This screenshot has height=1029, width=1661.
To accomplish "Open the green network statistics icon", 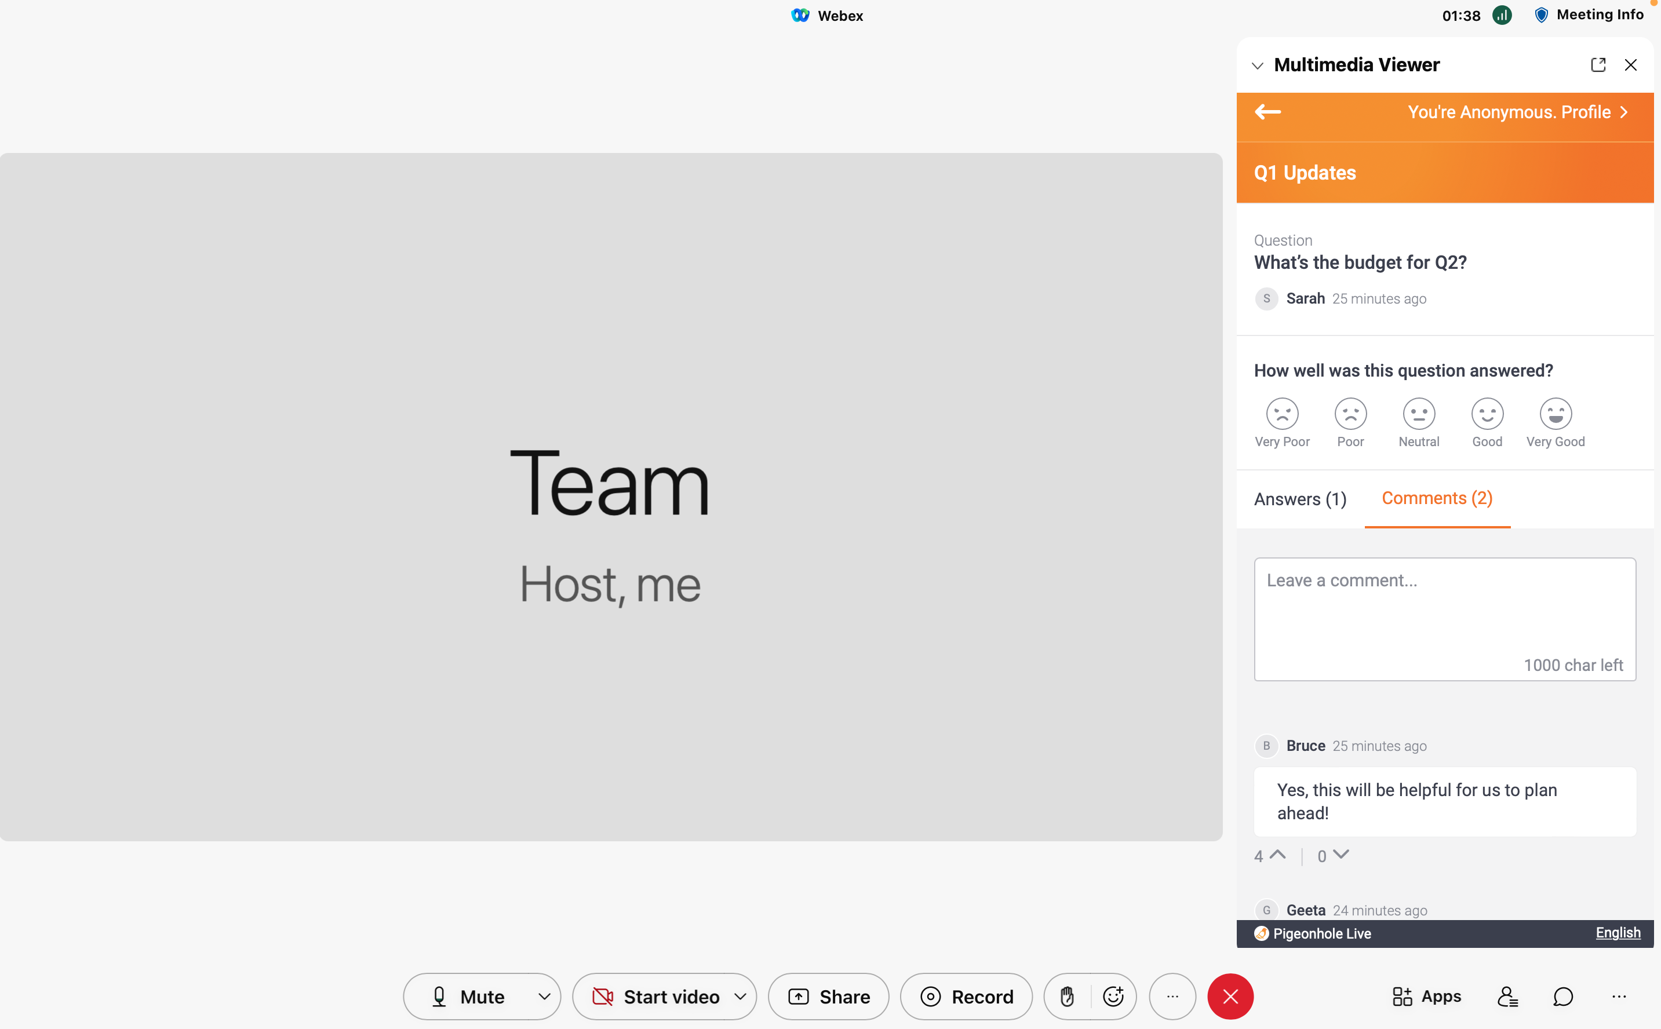I will pyautogui.click(x=1502, y=15).
